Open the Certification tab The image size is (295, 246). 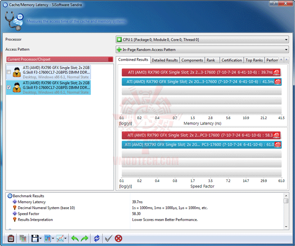231,60
